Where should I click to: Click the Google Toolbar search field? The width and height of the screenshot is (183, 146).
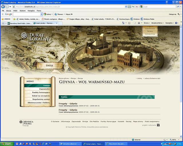point(27,14)
